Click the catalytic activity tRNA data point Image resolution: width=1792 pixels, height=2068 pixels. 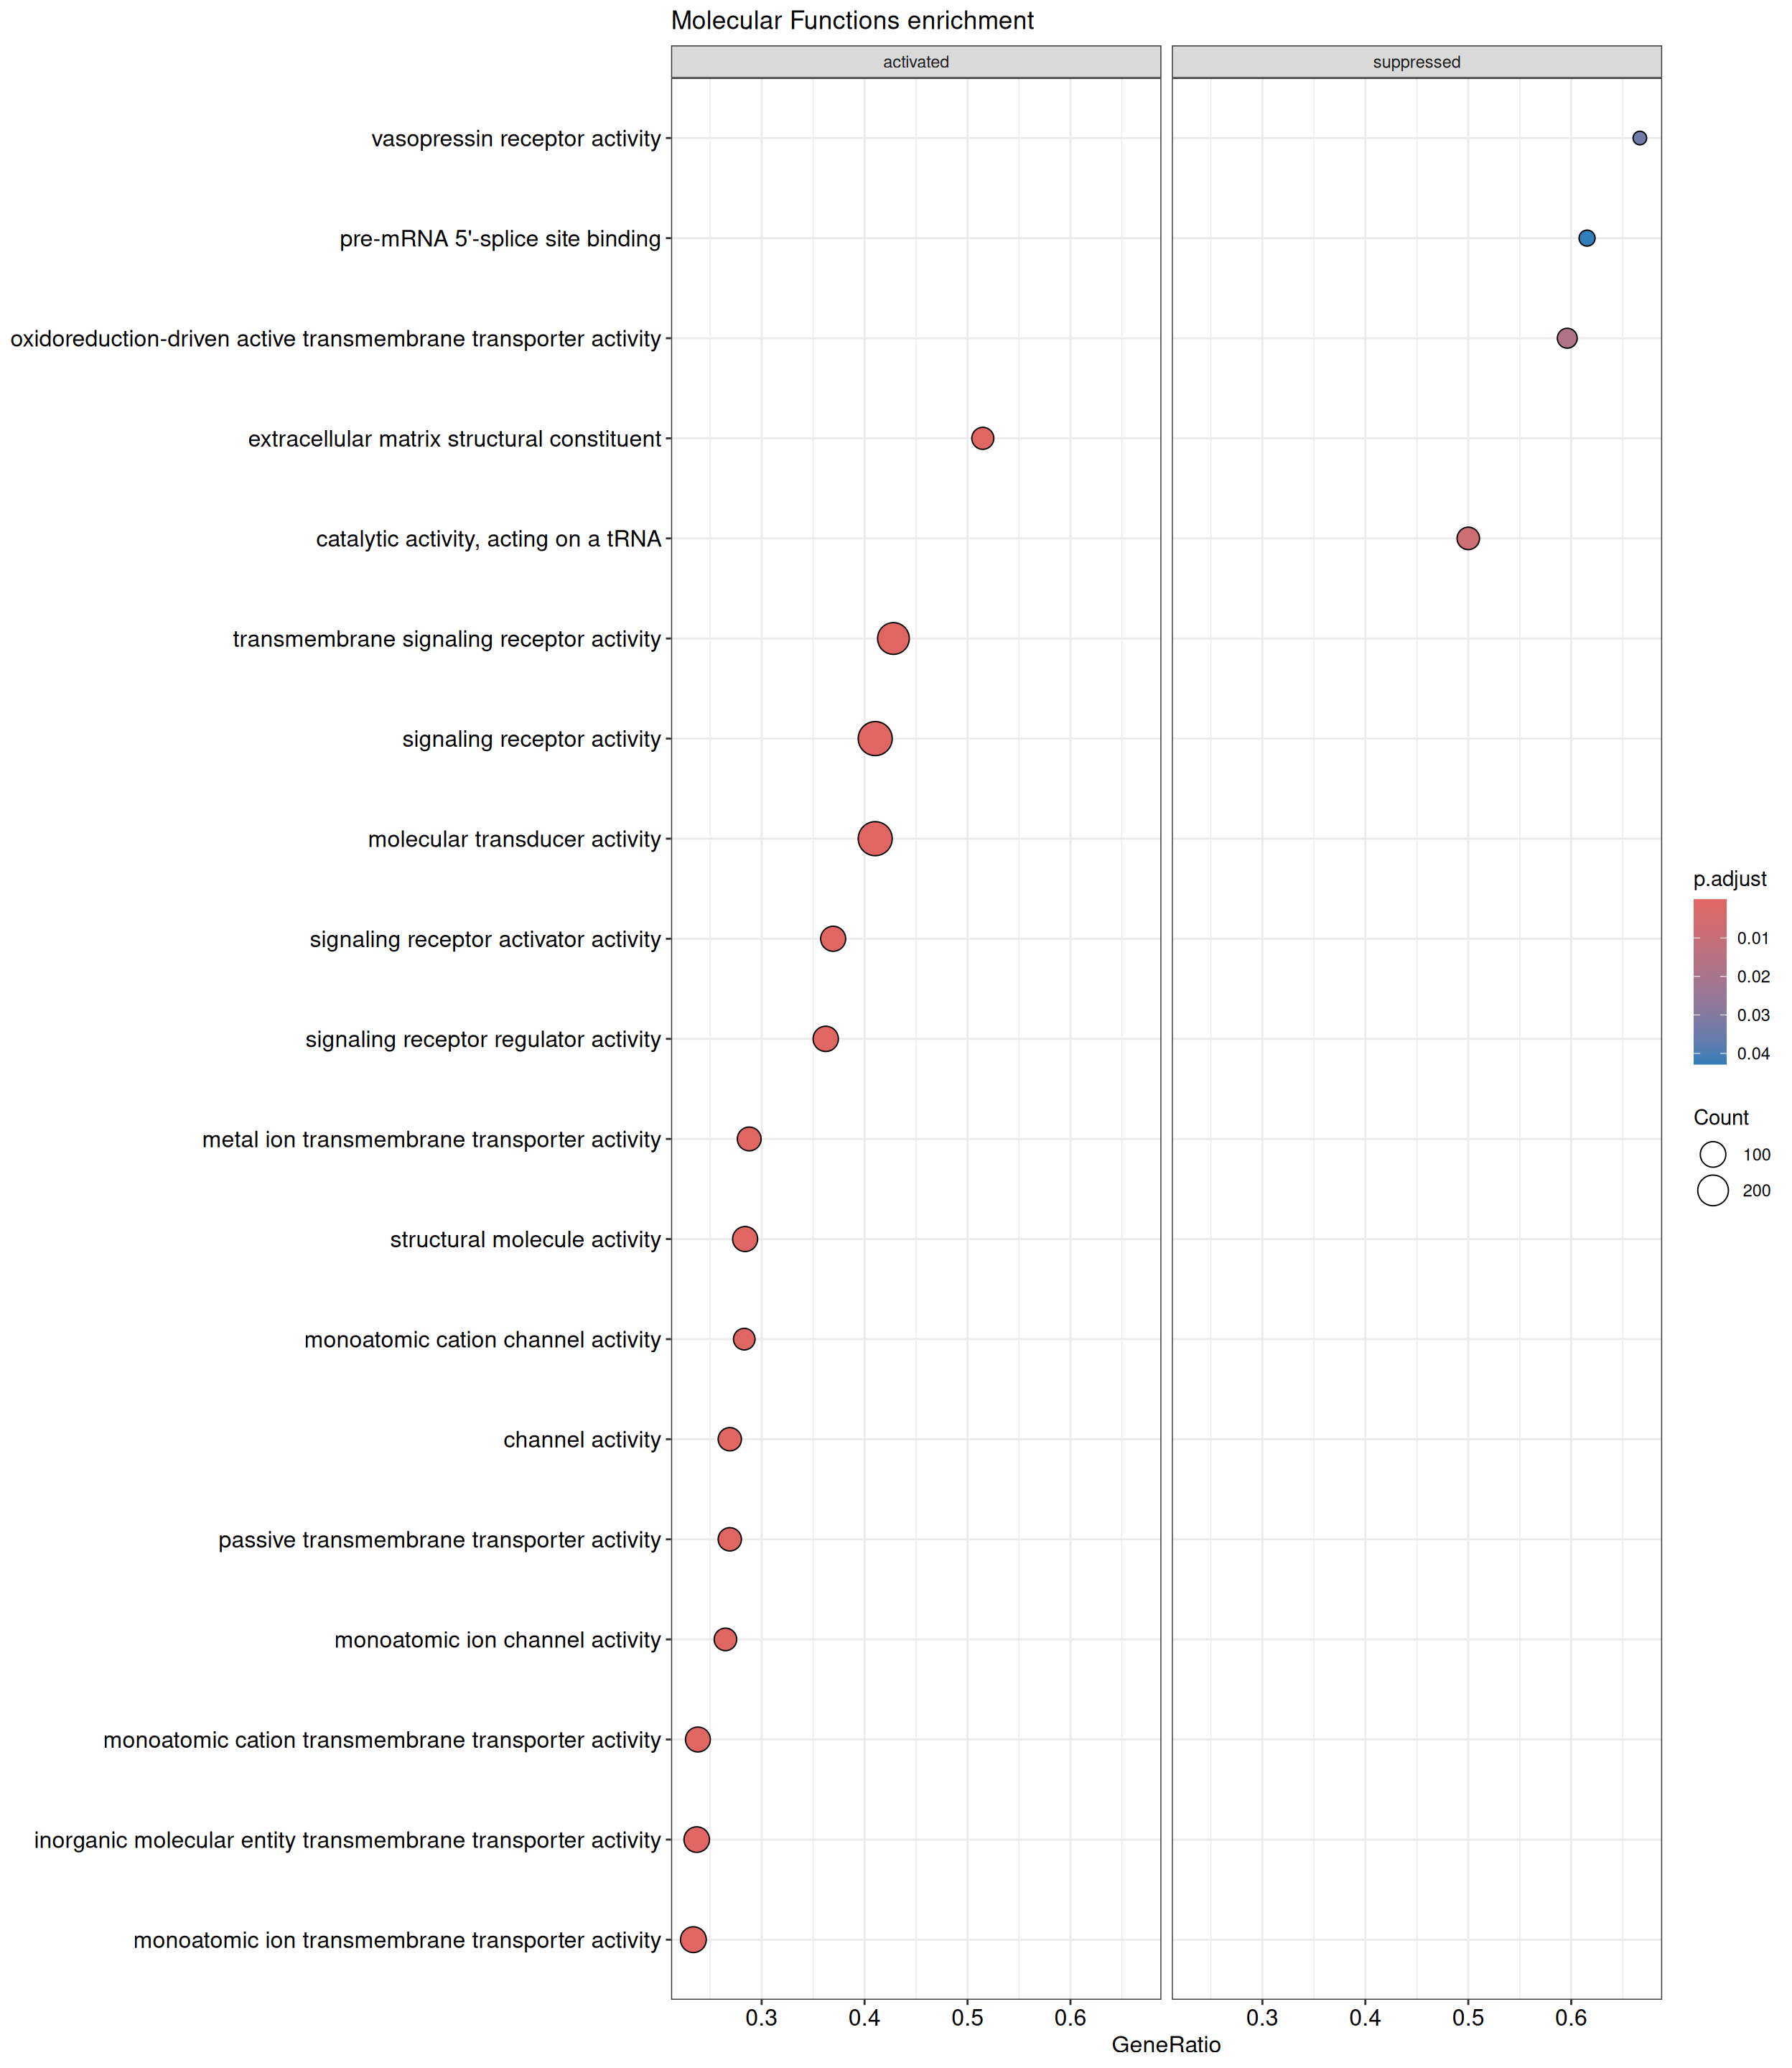click(x=1467, y=538)
